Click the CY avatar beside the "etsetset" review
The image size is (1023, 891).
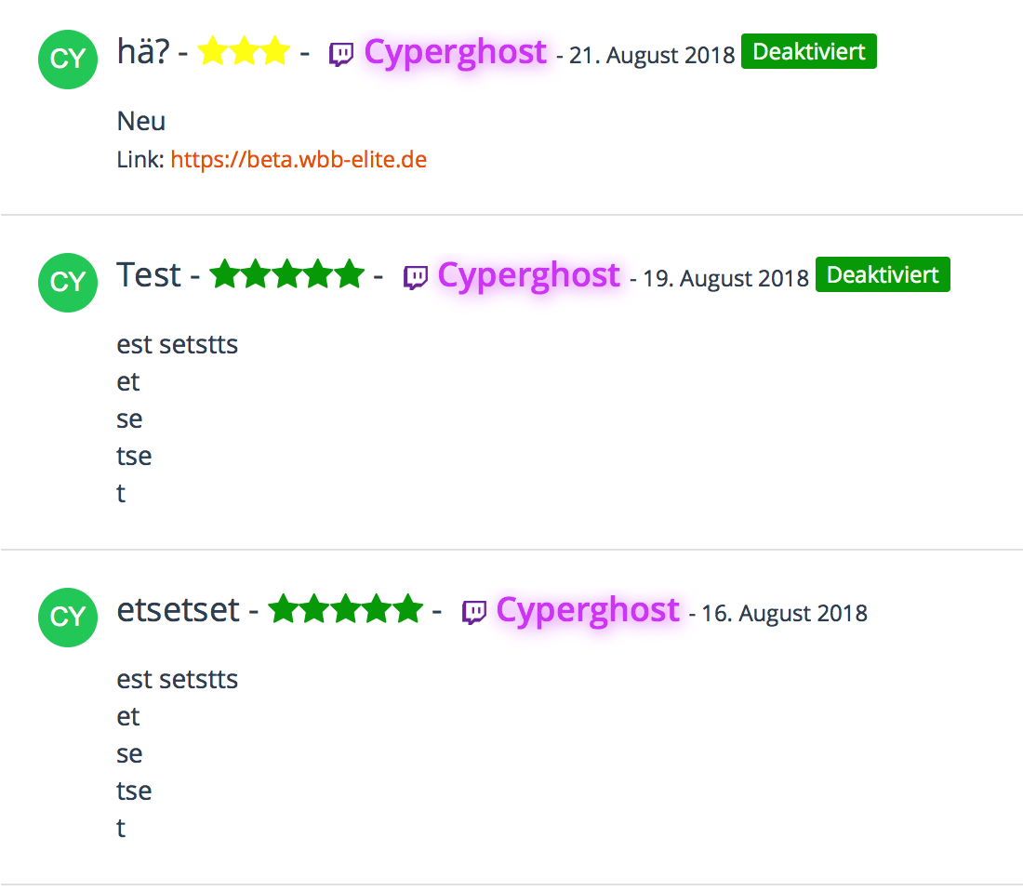coord(68,617)
